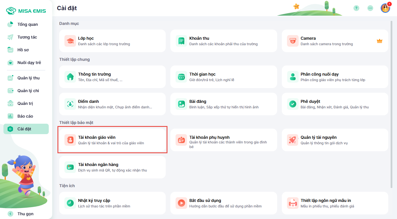Screen dimensions: 397x219
Task: Open Tài khoản phụ huynh card
Action: 223,140
